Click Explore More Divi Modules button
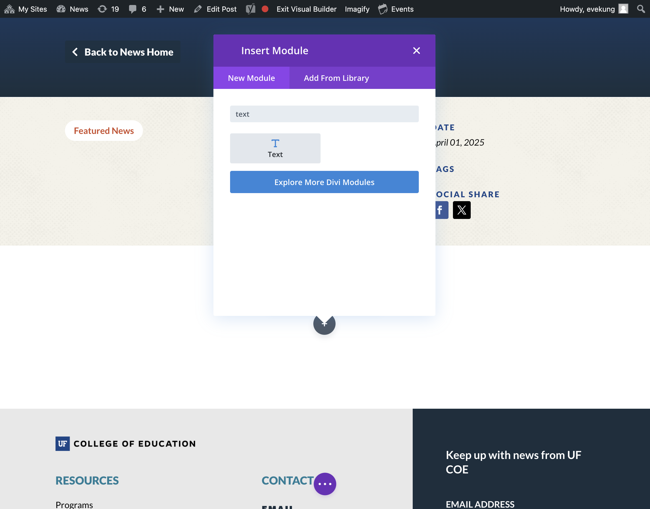The image size is (650, 509). click(x=324, y=182)
